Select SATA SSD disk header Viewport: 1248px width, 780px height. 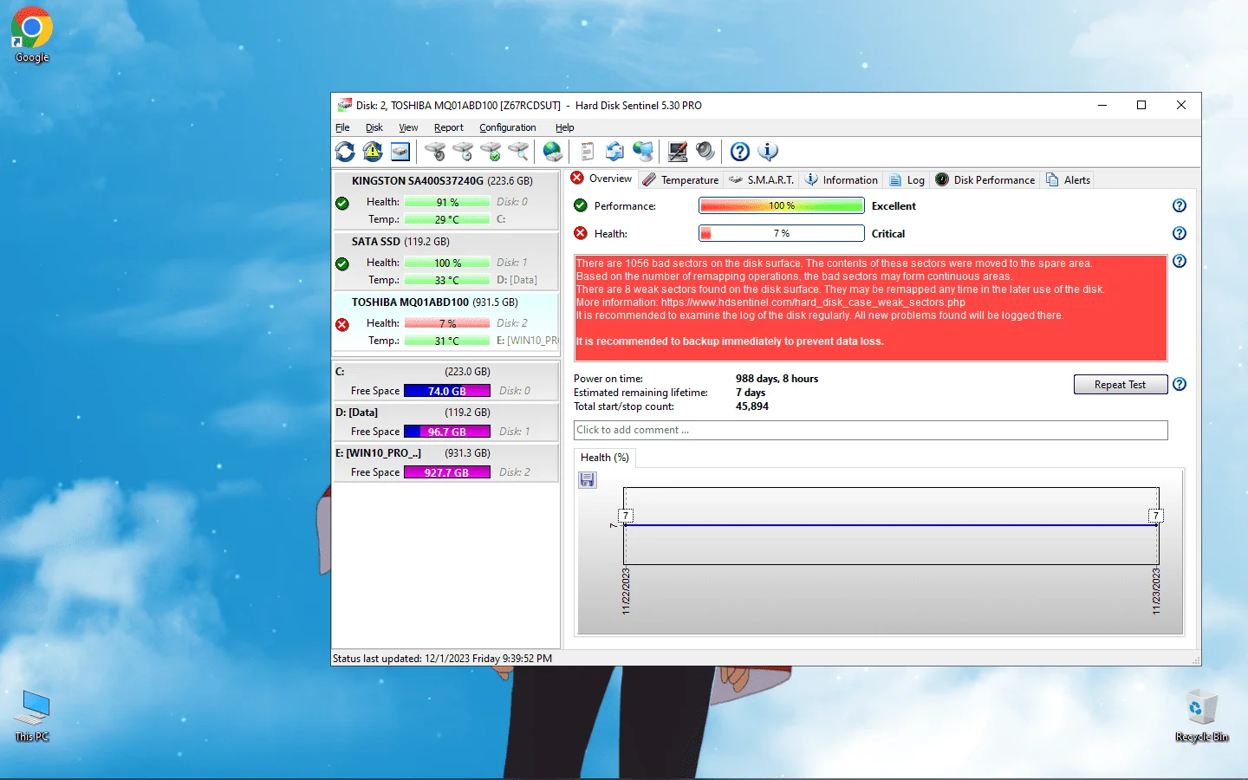[400, 242]
